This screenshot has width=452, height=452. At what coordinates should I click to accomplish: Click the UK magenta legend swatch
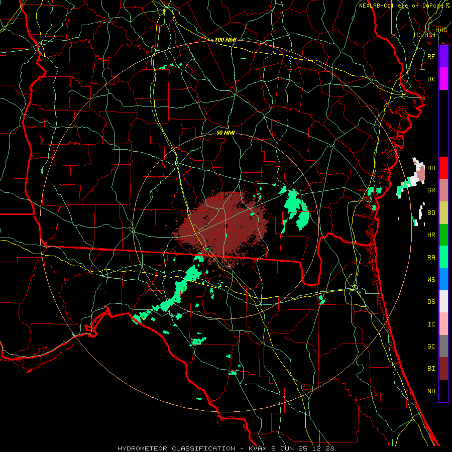click(x=443, y=79)
